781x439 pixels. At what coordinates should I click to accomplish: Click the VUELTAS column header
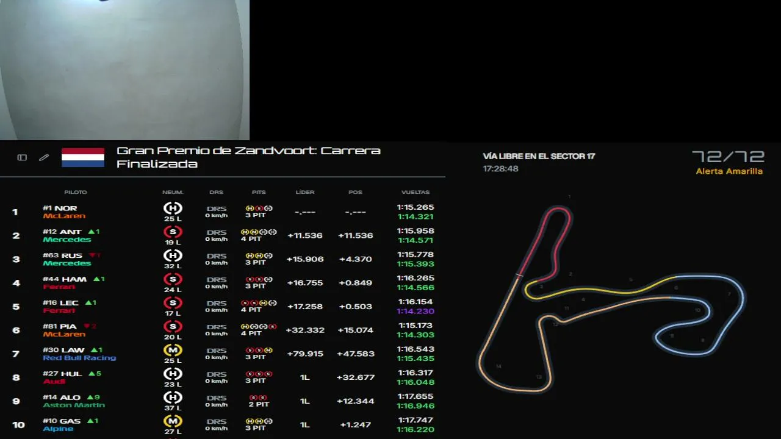(416, 192)
